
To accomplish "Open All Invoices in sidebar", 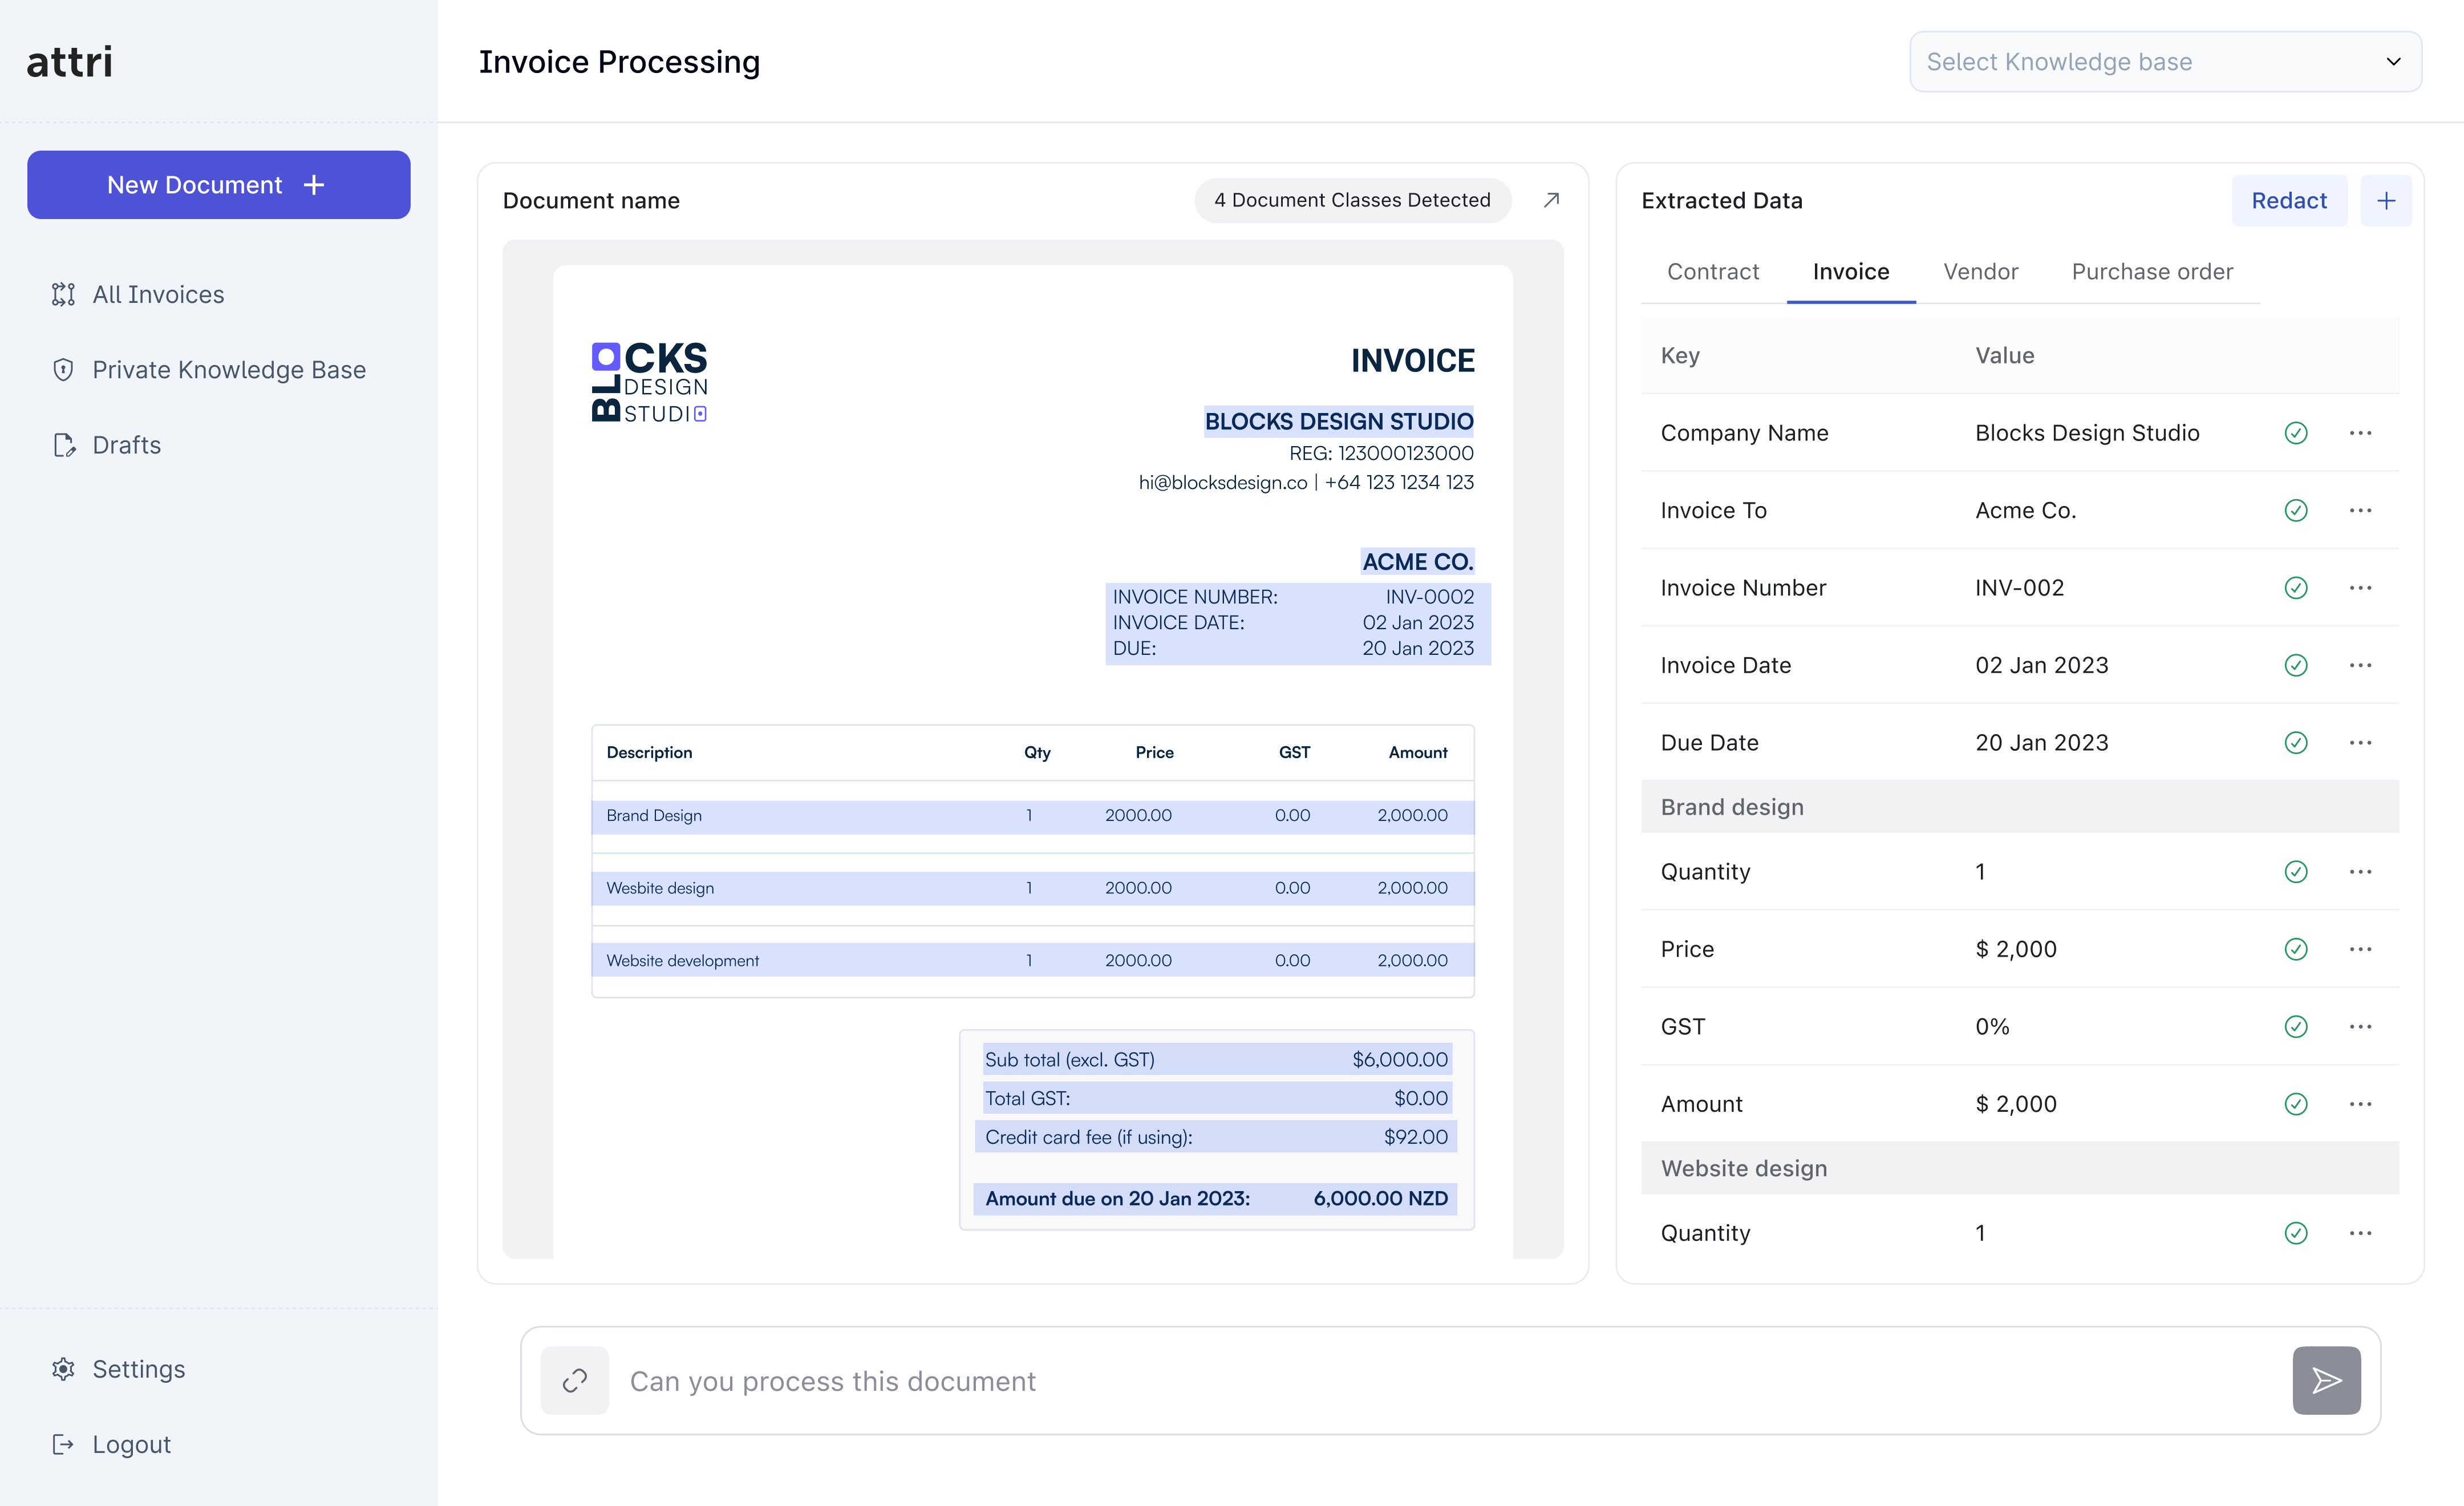I will (x=138, y=294).
